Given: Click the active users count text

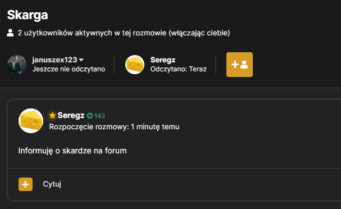Looking at the screenshot, I should pyautogui.click(x=124, y=33).
